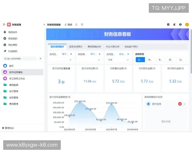This screenshot has height=153, width=192.
Task: Expand the 应付合同 list chevron
Action: click(x=184, y=104)
